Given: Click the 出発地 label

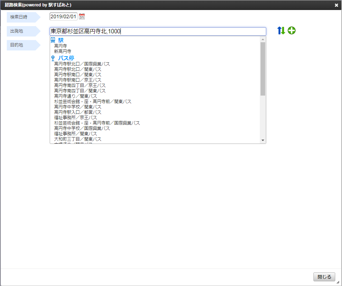Looking at the screenshot, I should click(x=16, y=31).
